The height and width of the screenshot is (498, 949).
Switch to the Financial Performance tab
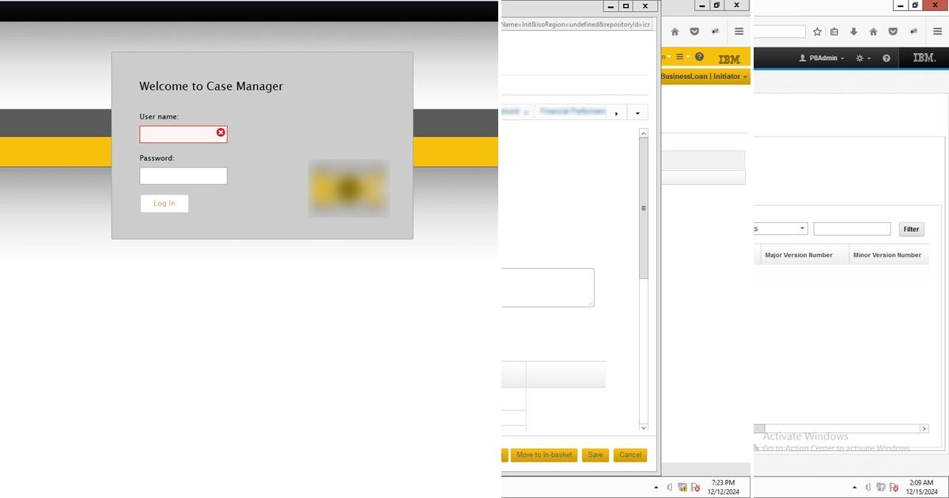click(x=573, y=112)
